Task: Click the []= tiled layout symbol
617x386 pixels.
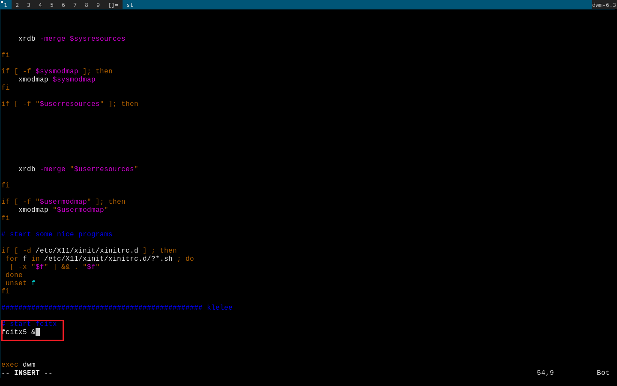Action: [x=113, y=5]
